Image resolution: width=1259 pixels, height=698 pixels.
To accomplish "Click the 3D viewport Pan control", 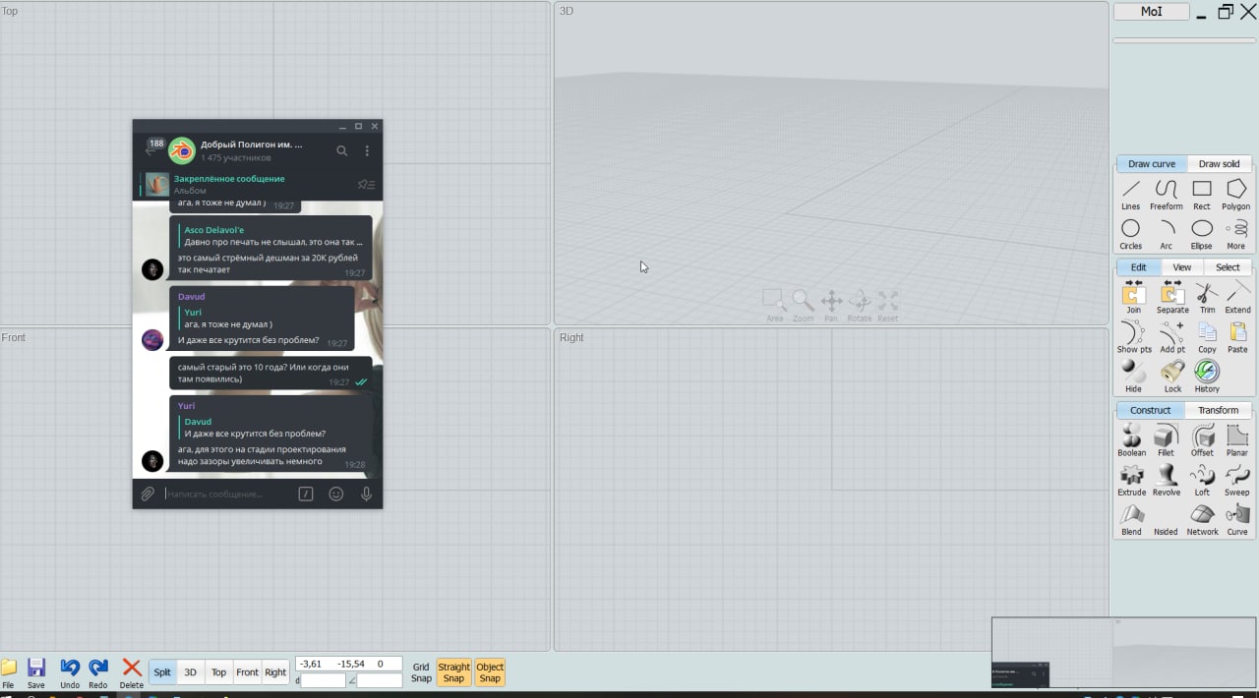I will click(x=831, y=305).
